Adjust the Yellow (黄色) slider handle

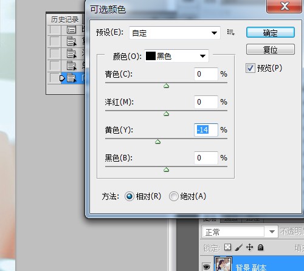point(157,142)
